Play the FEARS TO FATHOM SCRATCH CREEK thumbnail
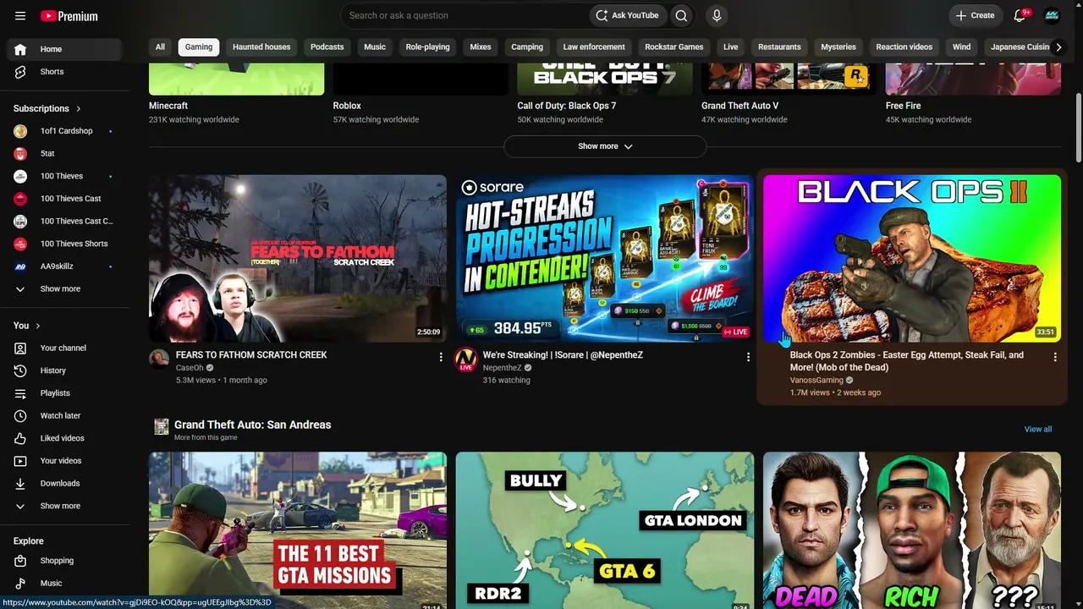Viewport: 1083px width, 609px height. (298, 258)
